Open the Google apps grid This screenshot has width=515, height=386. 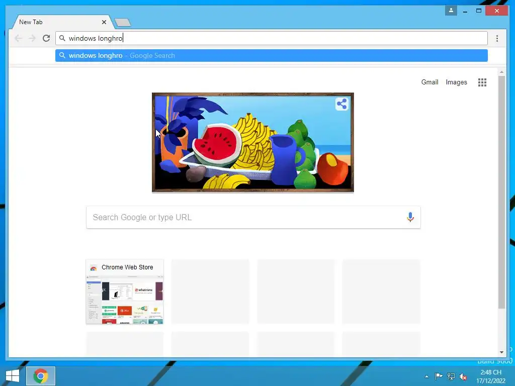[482, 82]
